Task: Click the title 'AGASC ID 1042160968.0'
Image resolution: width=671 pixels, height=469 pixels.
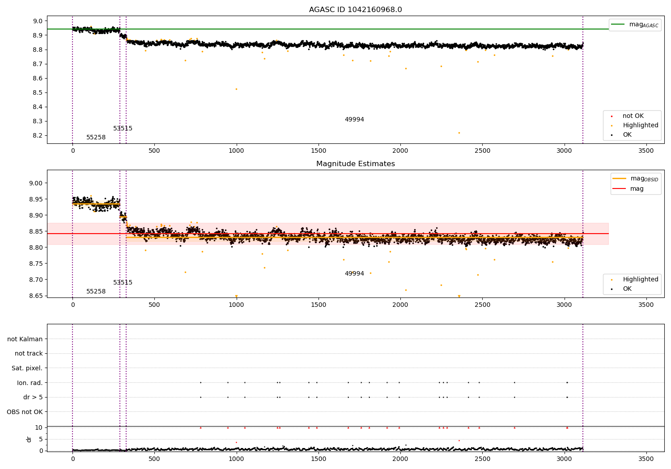Action: (355, 10)
